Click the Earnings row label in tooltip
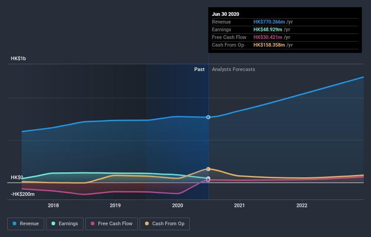Viewport: 371px width, 237px height. (x=221, y=29)
